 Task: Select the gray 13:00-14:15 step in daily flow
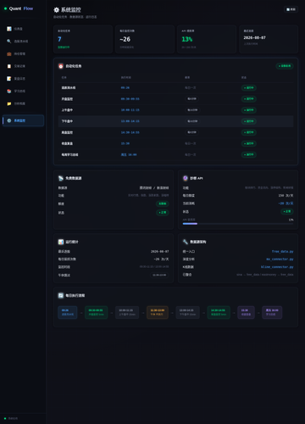pyautogui.click(x=187, y=312)
